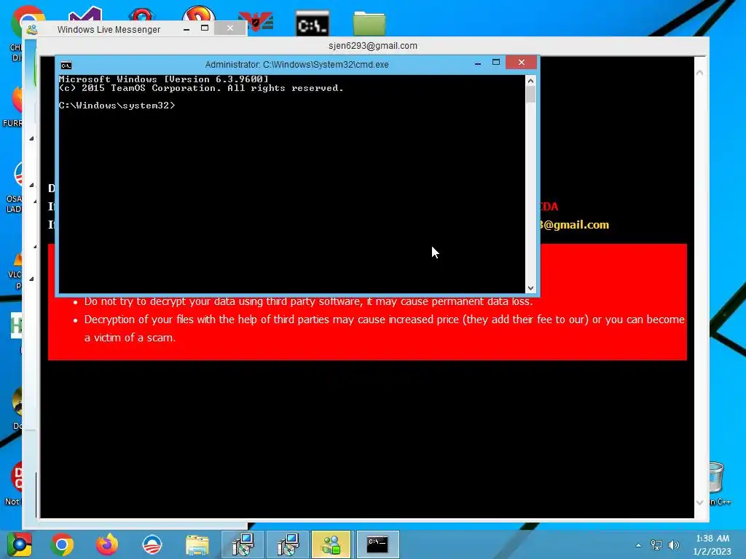Click the Start button on the taskbar
This screenshot has width=746, height=559.
click(20, 544)
